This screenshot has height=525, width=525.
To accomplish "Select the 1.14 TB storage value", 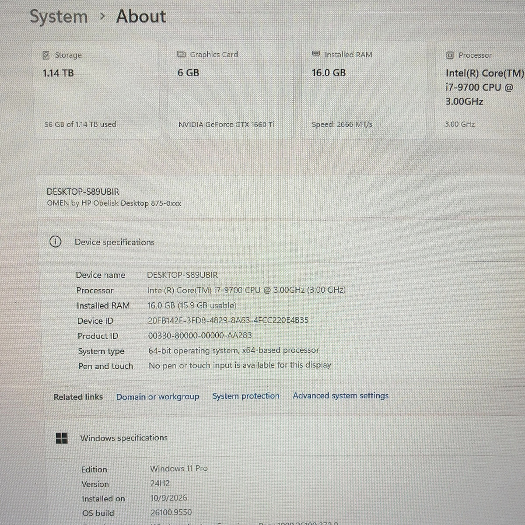I will [x=58, y=73].
